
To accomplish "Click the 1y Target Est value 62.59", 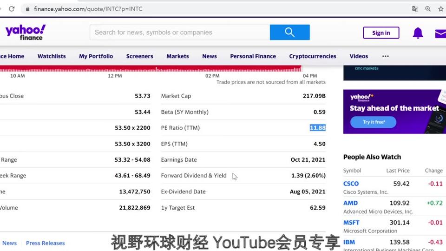I will (318, 208).
